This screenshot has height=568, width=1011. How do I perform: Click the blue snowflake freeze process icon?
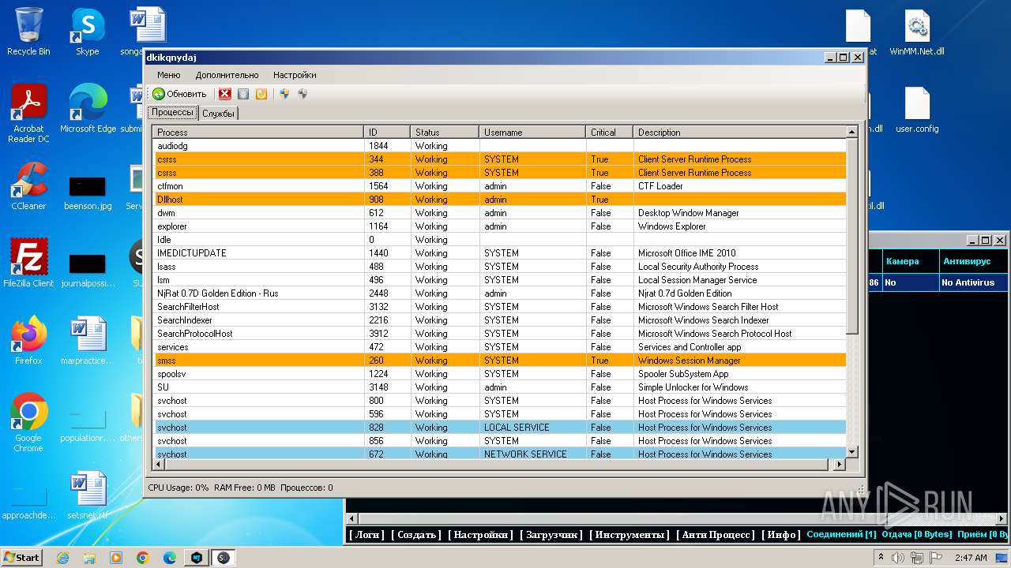(243, 94)
